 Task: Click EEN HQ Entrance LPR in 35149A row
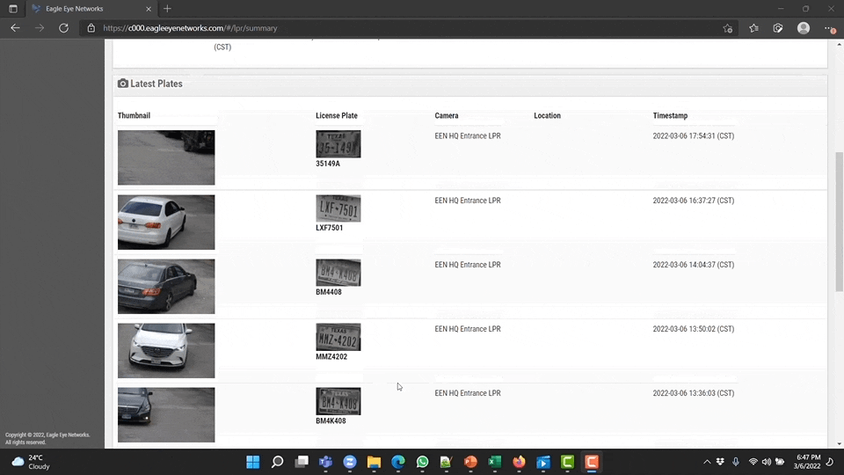click(468, 135)
